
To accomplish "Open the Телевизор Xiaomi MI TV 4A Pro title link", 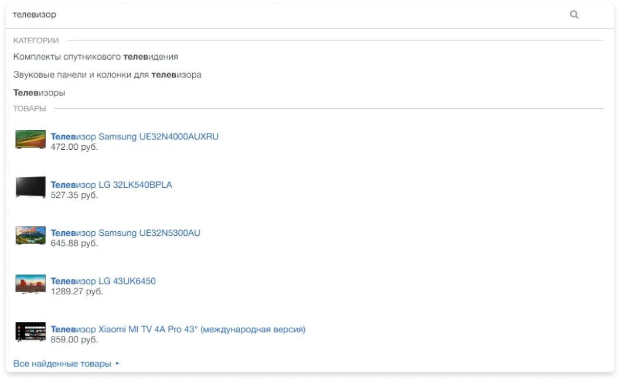I will (x=178, y=329).
